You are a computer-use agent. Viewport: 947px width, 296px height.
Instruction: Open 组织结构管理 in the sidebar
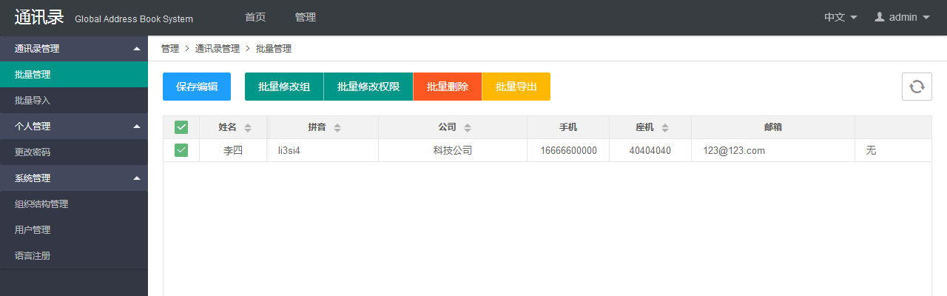(x=74, y=204)
